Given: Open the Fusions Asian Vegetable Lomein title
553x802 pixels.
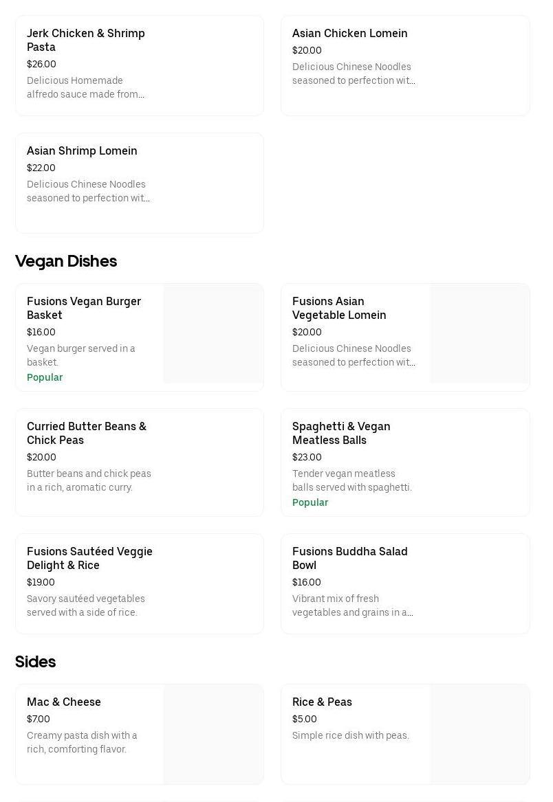Looking at the screenshot, I should [x=339, y=308].
